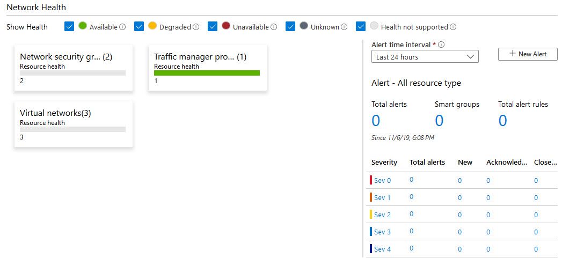Image resolution: width=562 pixels, height=258 pixels.
Task: Click info icon beside Unknown
Action: click(344, 27)
